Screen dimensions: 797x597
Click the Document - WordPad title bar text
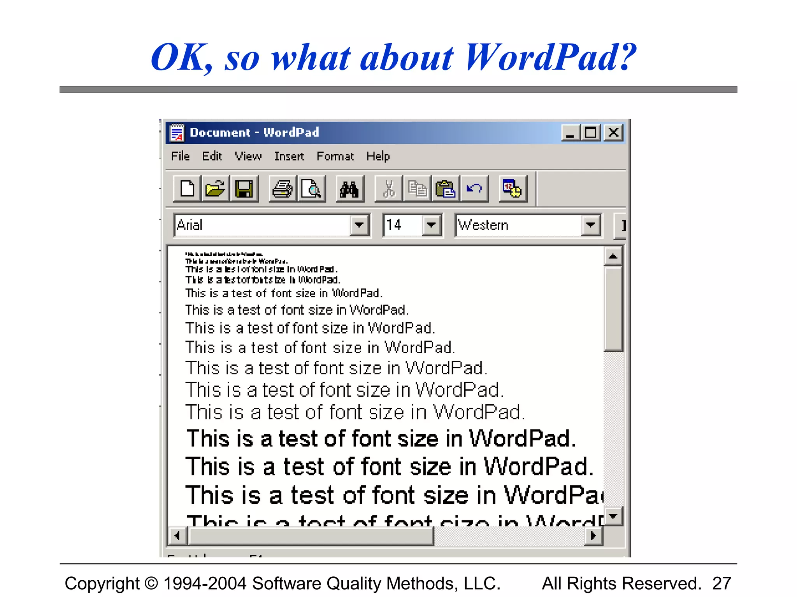click(x=255, y=133)
